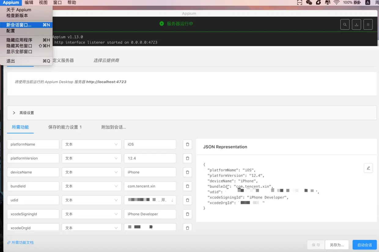
Task: Open the 窗口 menu in menu bar
Action: [57, 2]
